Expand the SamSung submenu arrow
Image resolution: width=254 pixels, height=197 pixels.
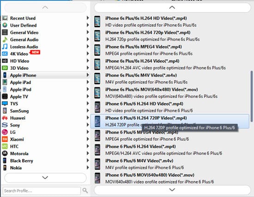[88, 111]
